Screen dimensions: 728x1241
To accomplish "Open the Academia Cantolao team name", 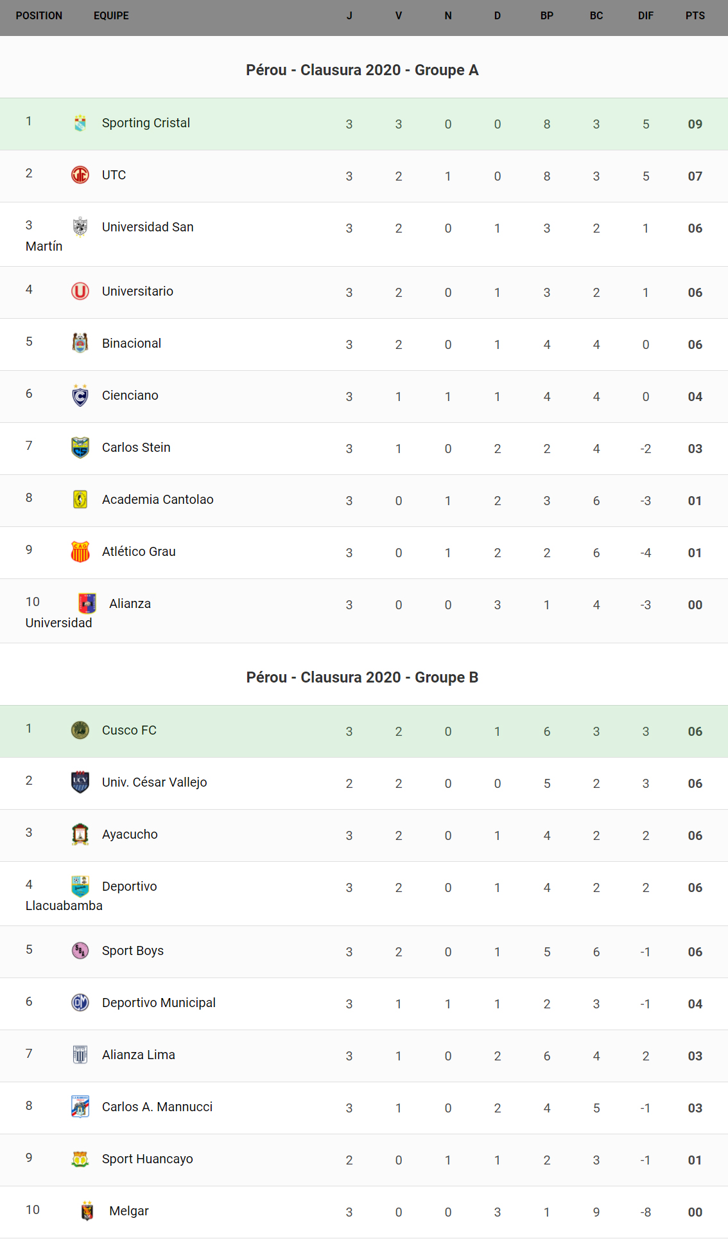I will pyautogui.click(x=157, y=499).
